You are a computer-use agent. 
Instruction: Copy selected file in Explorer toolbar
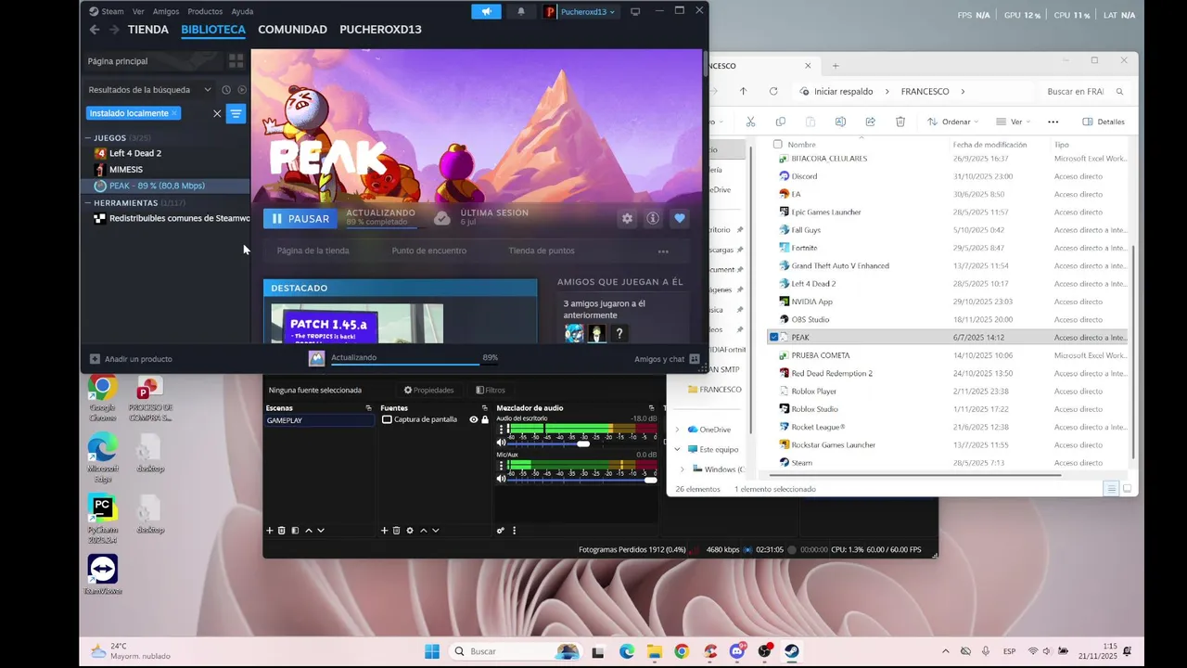pos(780,122)
